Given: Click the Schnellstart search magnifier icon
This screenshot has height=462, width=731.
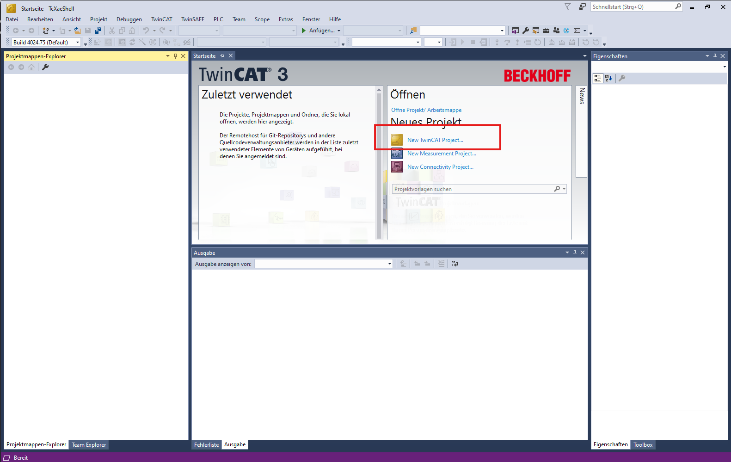Looking at the screenshot, I should pyautogui.click(x=678, y=6).
